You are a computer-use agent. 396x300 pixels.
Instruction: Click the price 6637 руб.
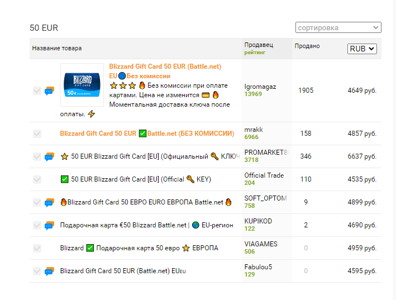click(362, 156)
